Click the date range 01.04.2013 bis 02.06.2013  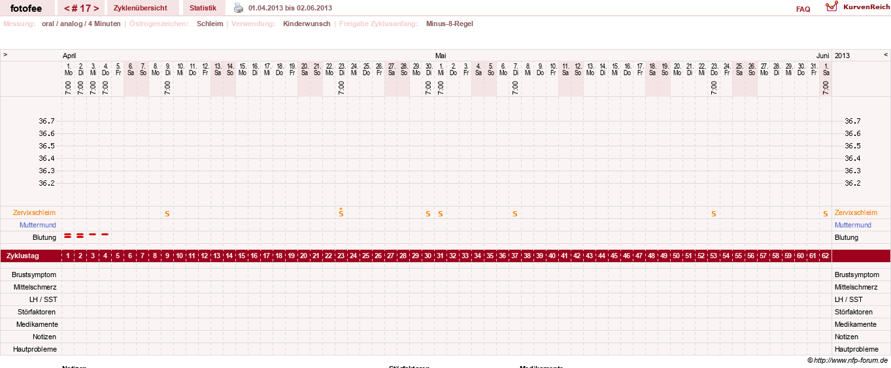click(x=290, y=8)
